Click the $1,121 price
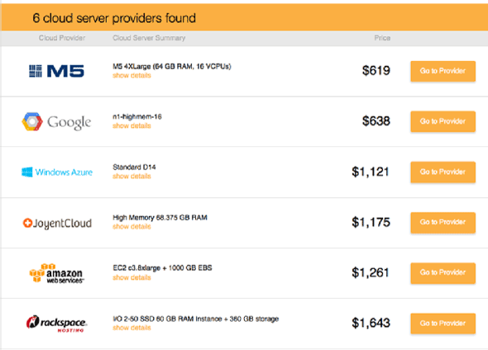488x350 pixels. [371, 172]
